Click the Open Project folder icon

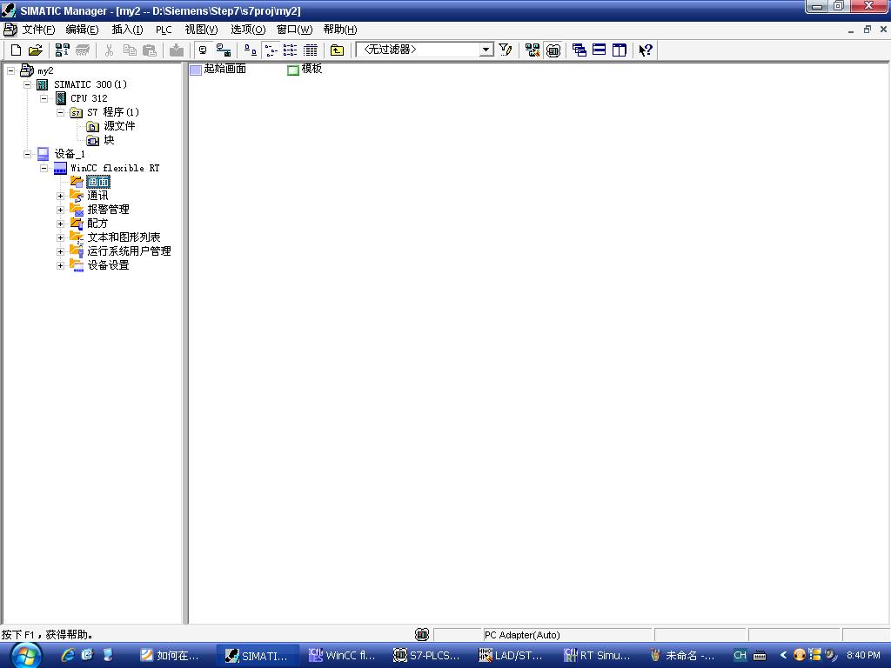tap(35, 50)
